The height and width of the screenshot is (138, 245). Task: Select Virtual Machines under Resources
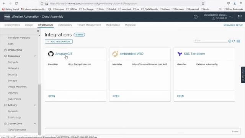[17, 87]
